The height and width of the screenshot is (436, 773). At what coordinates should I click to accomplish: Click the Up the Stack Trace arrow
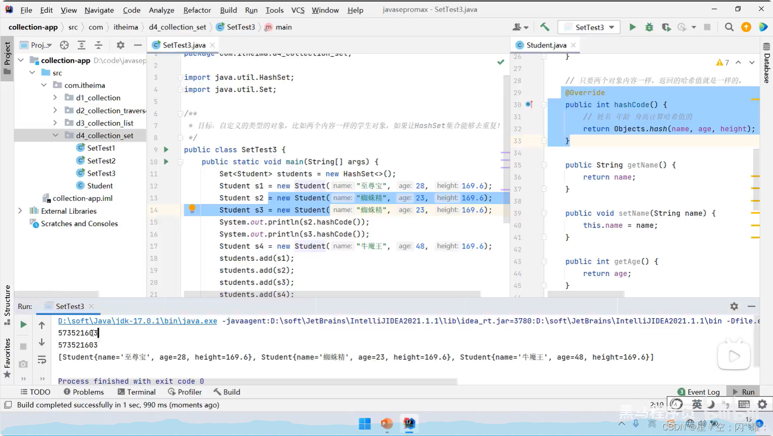(x=42, y=325)
